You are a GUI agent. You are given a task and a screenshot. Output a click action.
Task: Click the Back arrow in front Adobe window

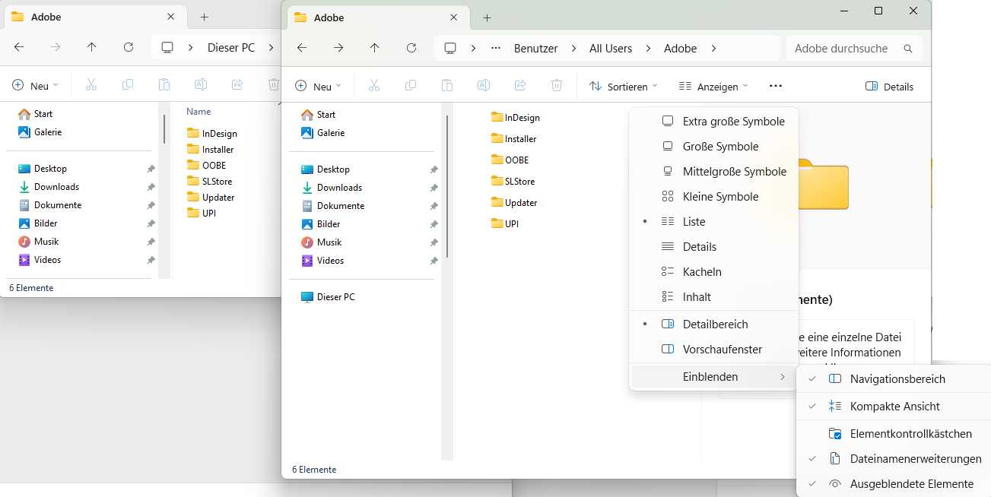[x=302, y=48]
